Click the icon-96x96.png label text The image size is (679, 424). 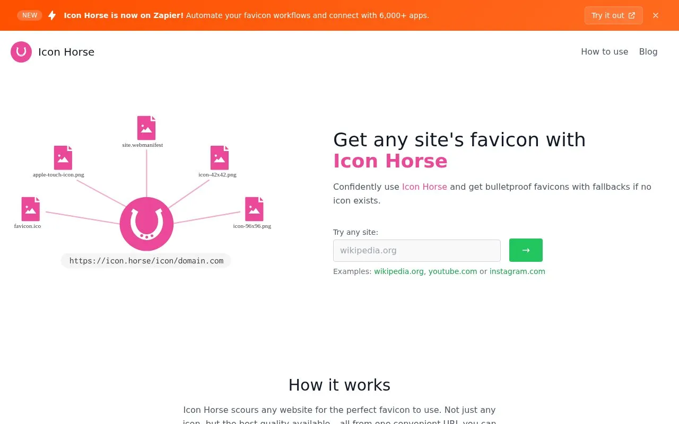click(252, 226)
